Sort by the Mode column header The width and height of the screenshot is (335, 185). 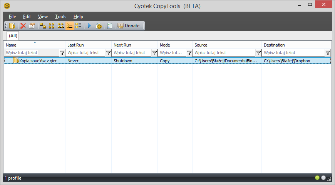[x=175, y=45]
